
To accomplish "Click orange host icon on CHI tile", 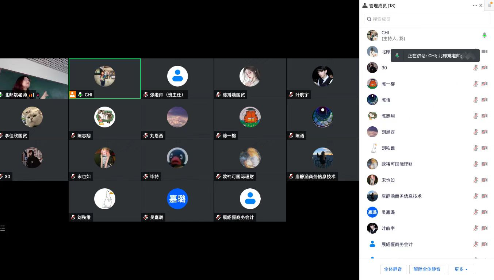I will point(73,95).
